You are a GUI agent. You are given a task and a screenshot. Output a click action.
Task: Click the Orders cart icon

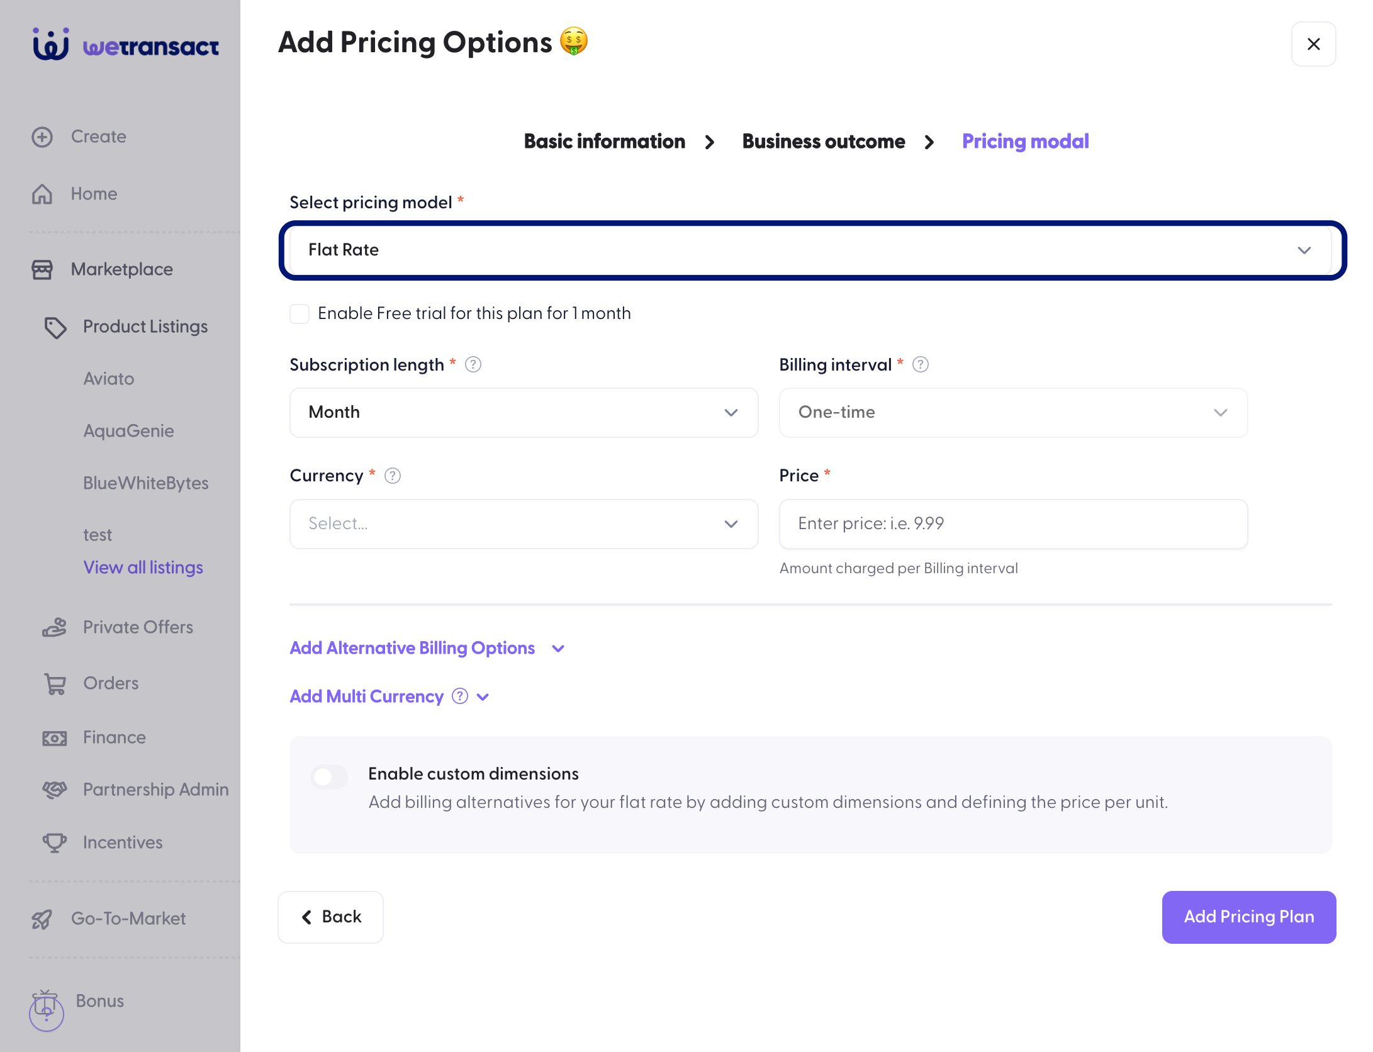pos(55,683)
